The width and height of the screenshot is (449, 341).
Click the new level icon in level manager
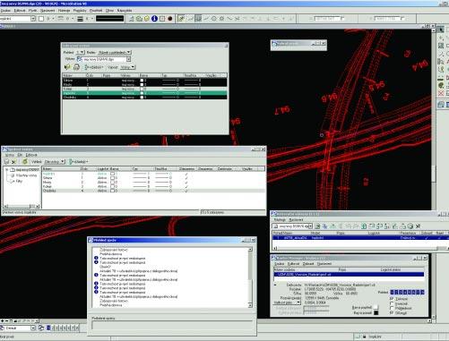(6, 162)
